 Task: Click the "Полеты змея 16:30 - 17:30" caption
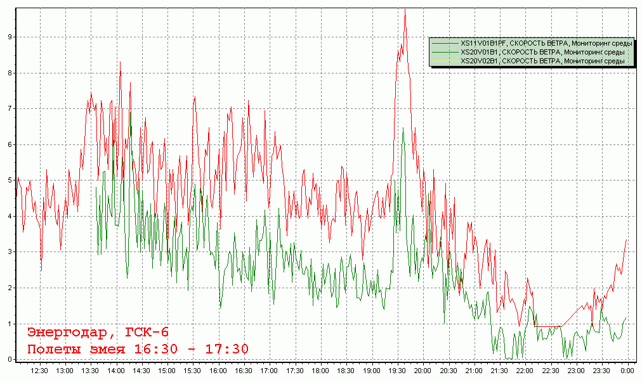138,349
